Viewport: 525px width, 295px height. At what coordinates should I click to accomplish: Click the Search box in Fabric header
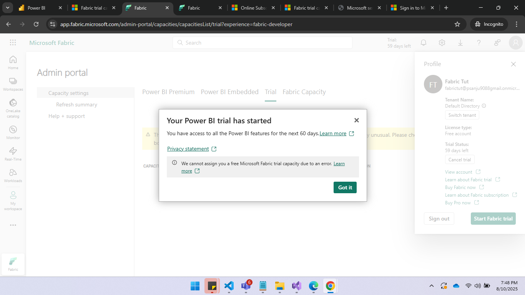262,43
